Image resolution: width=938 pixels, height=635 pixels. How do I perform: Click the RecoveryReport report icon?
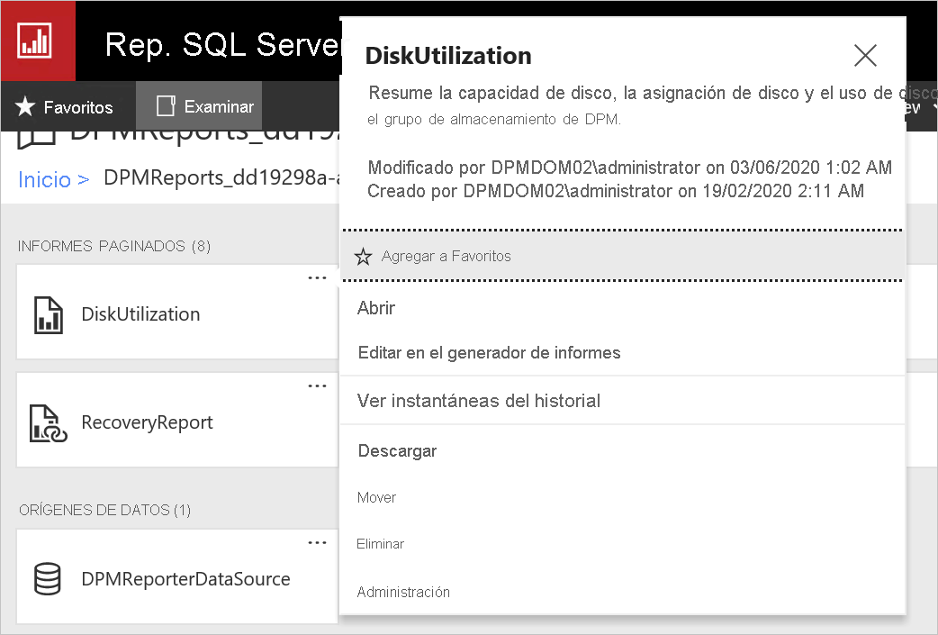coord(48,421)
